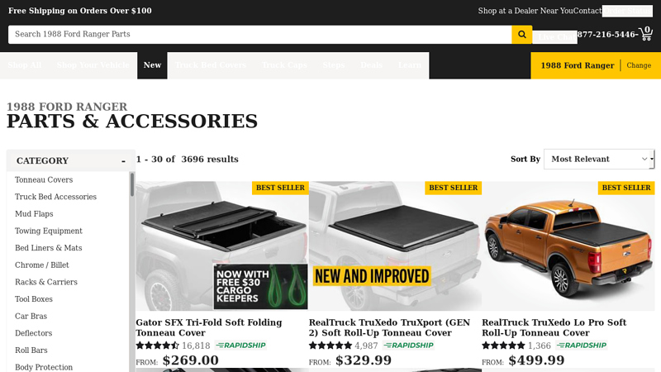Click Best Seller badge on orange truck
The width and height of the screenshot is (661, 372).
click(626, 188)
